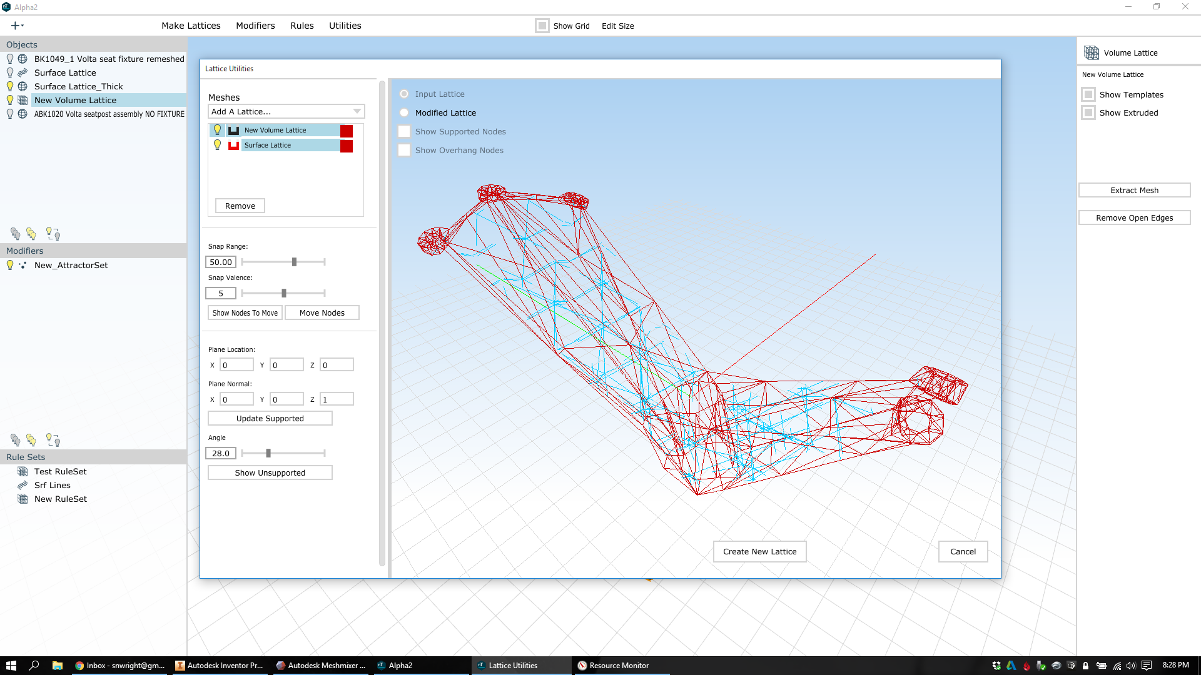Click the Snap Range input field
Image resolution: width=1201 pixels, height=675 pixels.
click(x=221, y=261)
